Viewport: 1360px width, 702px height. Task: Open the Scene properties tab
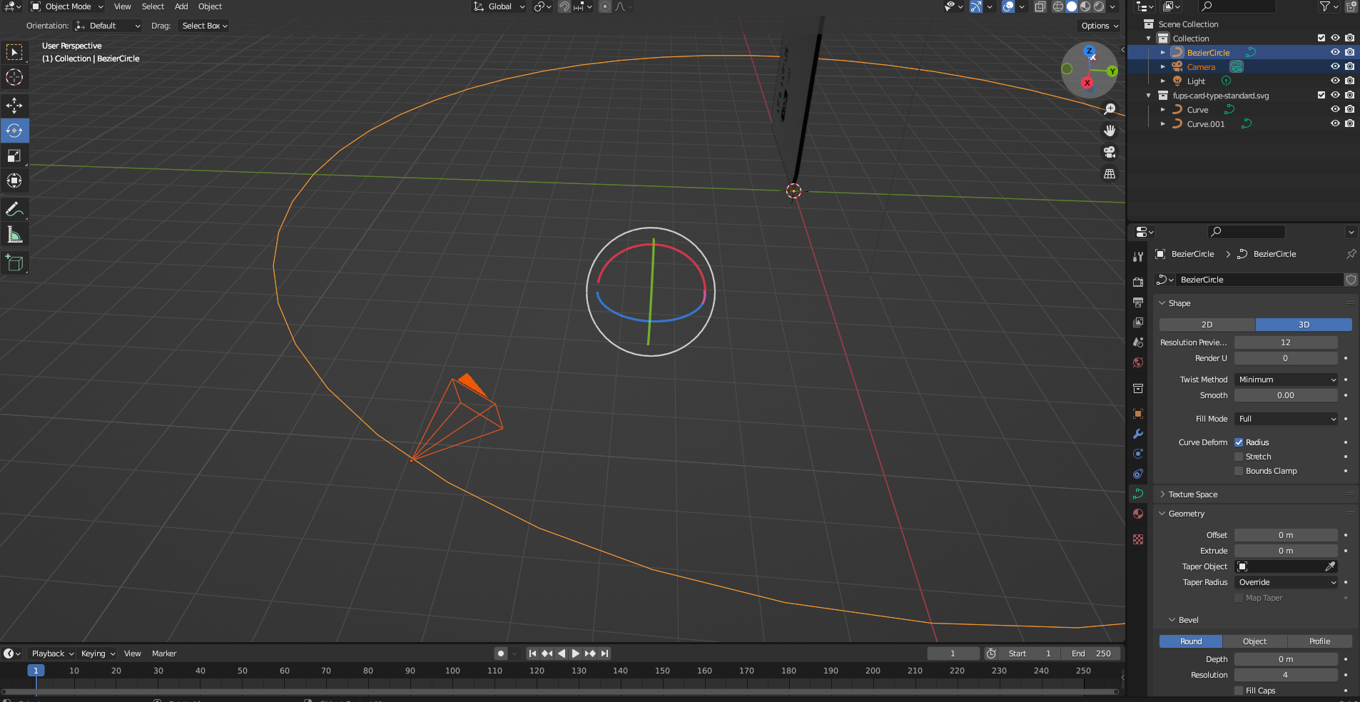pyautogui.click(x=1138, y=342)
